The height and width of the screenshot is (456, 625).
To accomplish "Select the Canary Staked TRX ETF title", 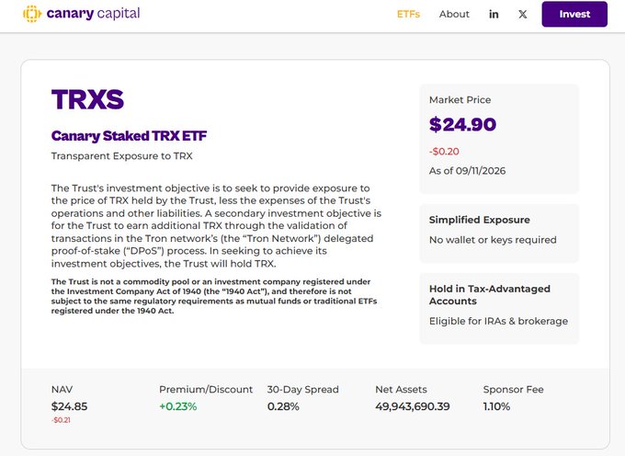I will click(129, 136).
